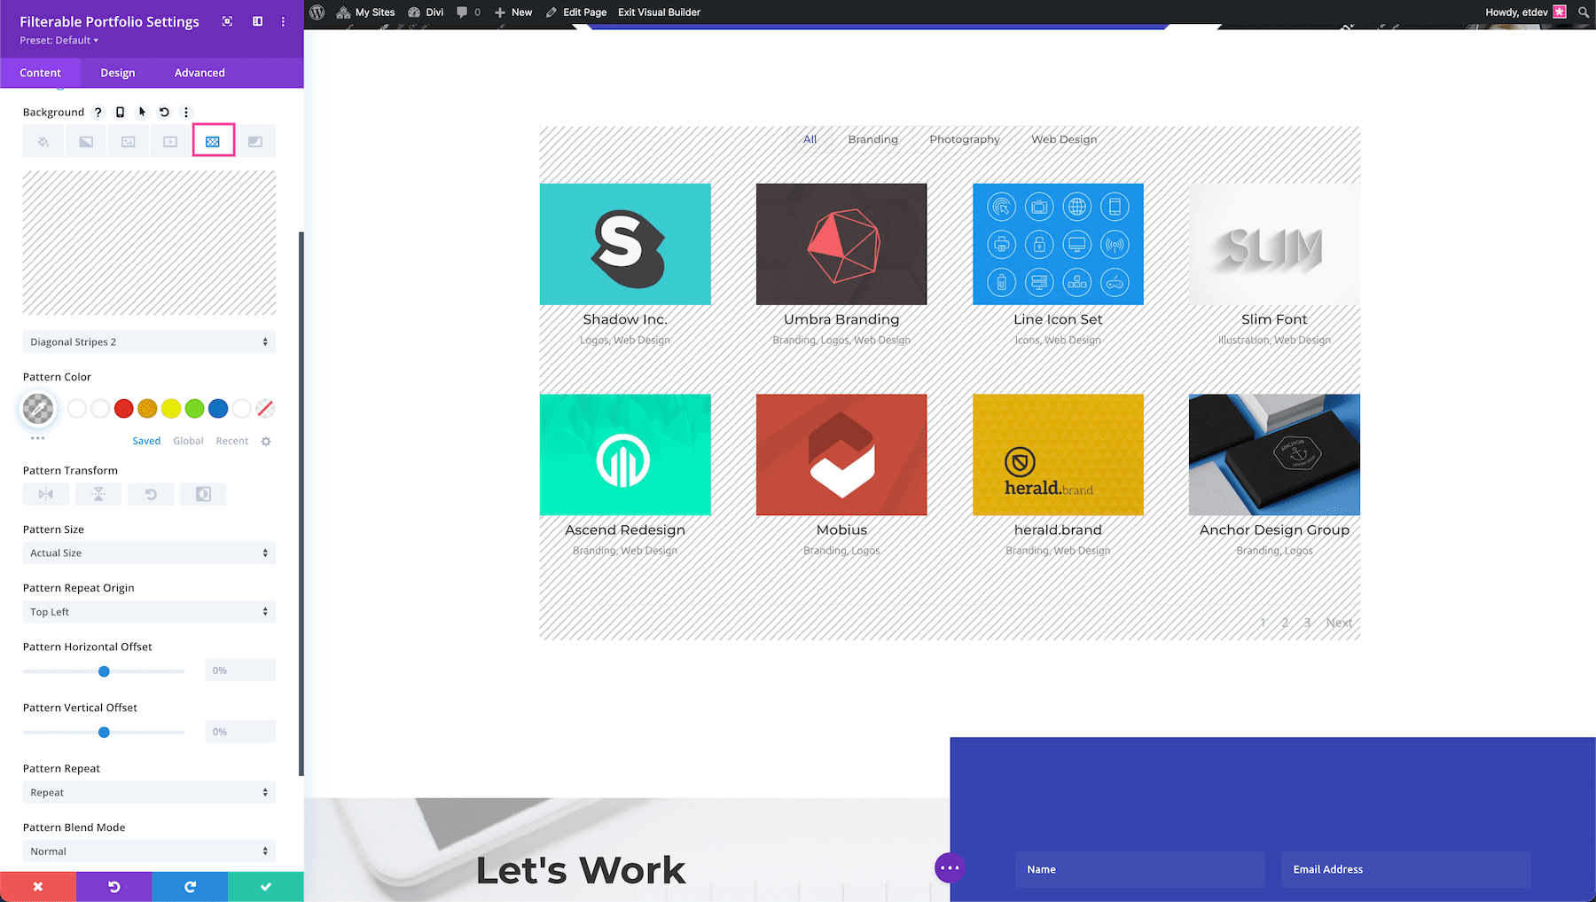Change Pattern Repeat Origin from Top Left
This screenshot has width=1596, height=902.
click(148, 611)
